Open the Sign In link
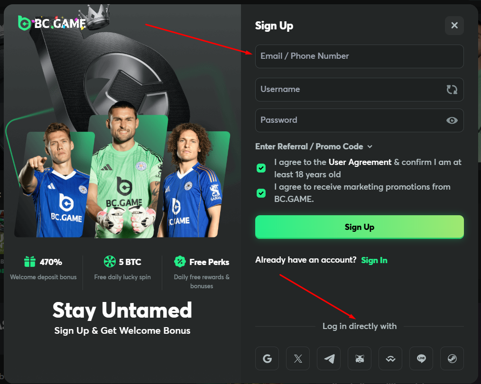Viewport: 481px width, 384px height. 374,260
